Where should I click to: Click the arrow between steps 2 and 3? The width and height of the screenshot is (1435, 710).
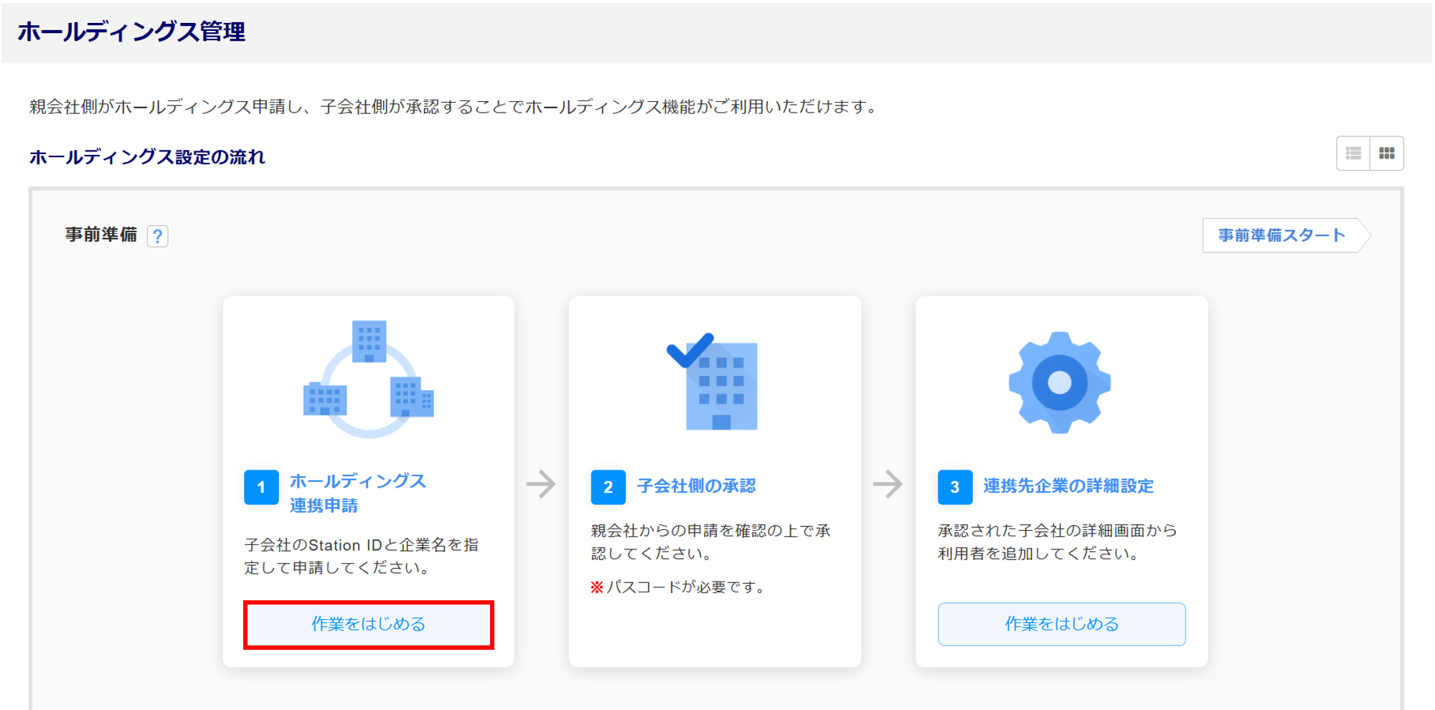pos(888,484)
